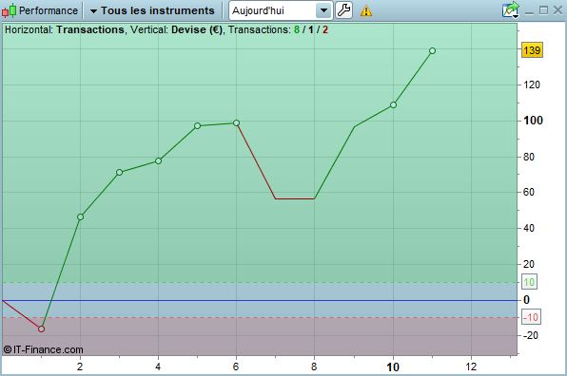This screenshot has height=376, width=567.
Task: Click the -20 value on vertical axis
Action: [531, 335]
